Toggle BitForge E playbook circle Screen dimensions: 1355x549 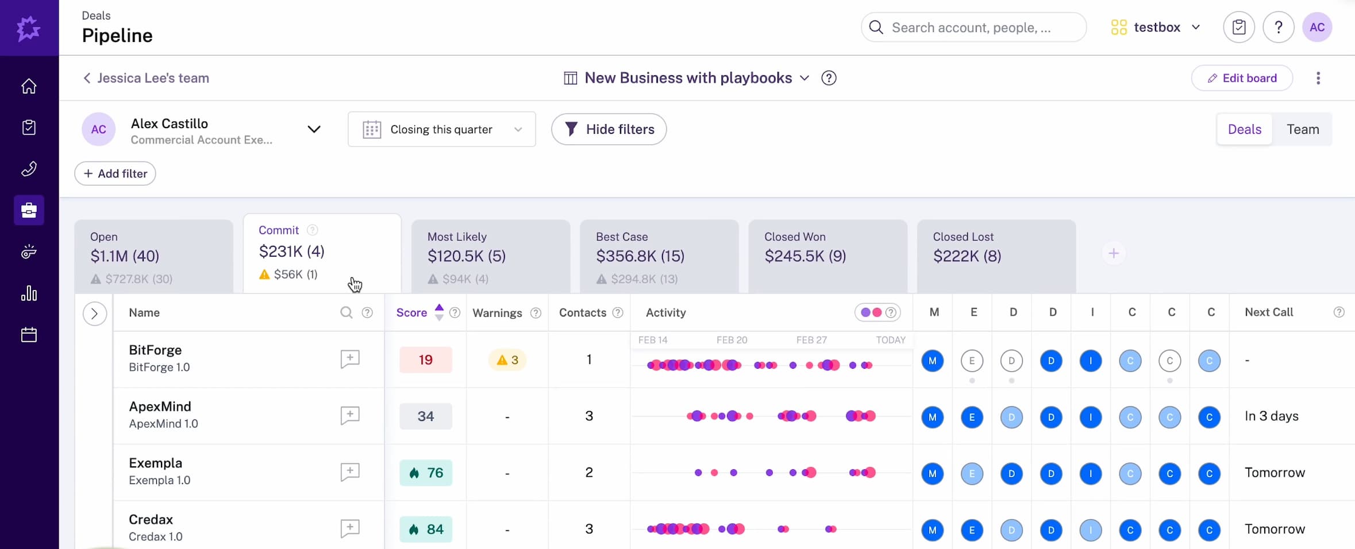tap(972, 361)
